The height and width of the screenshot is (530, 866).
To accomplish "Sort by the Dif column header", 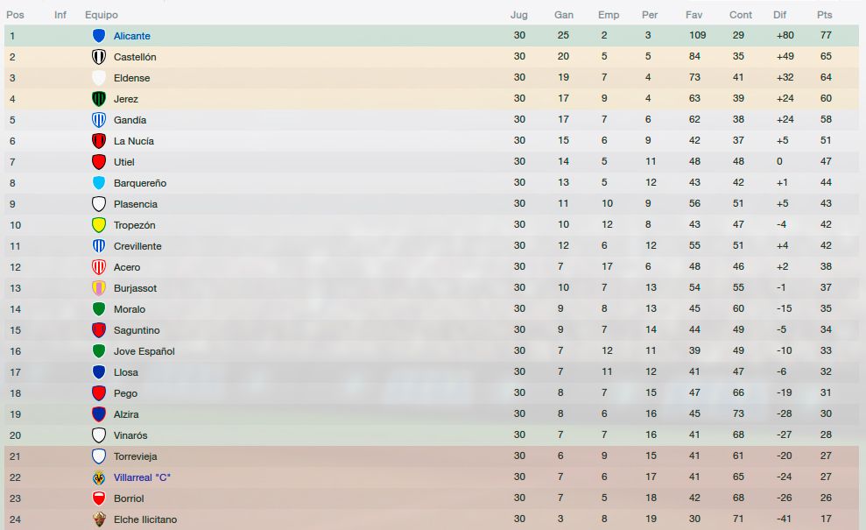I will [779, 15].
